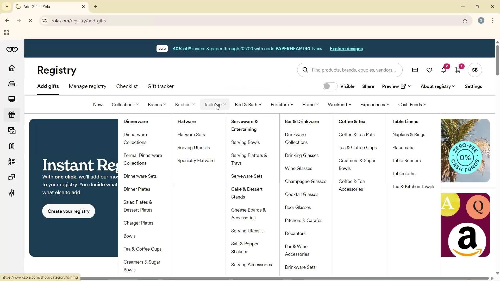Open messages via the envelope icon
500x281 pixels.
click(415, 70)
